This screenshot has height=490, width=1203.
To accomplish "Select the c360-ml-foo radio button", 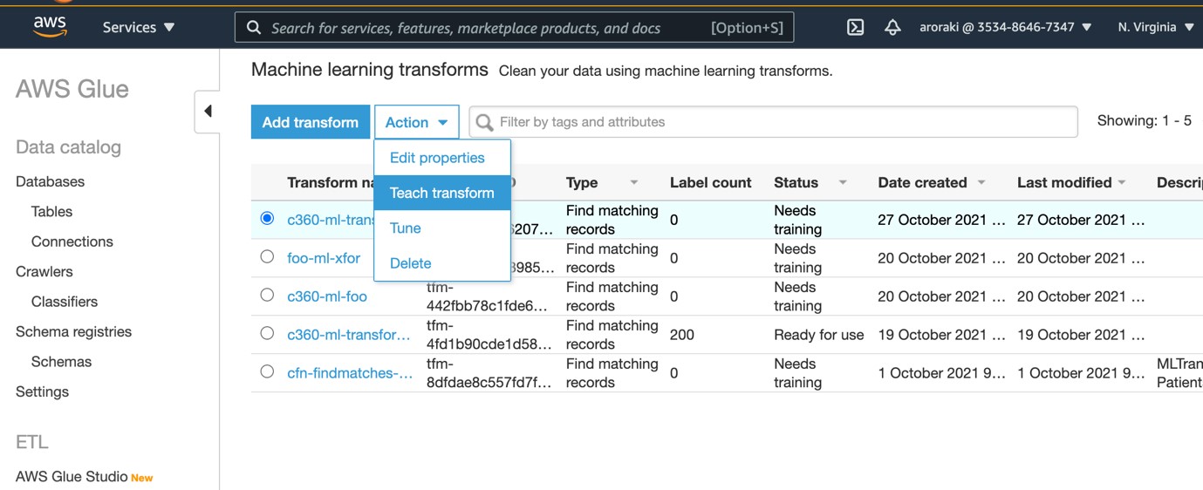I will tap(267, 295).
